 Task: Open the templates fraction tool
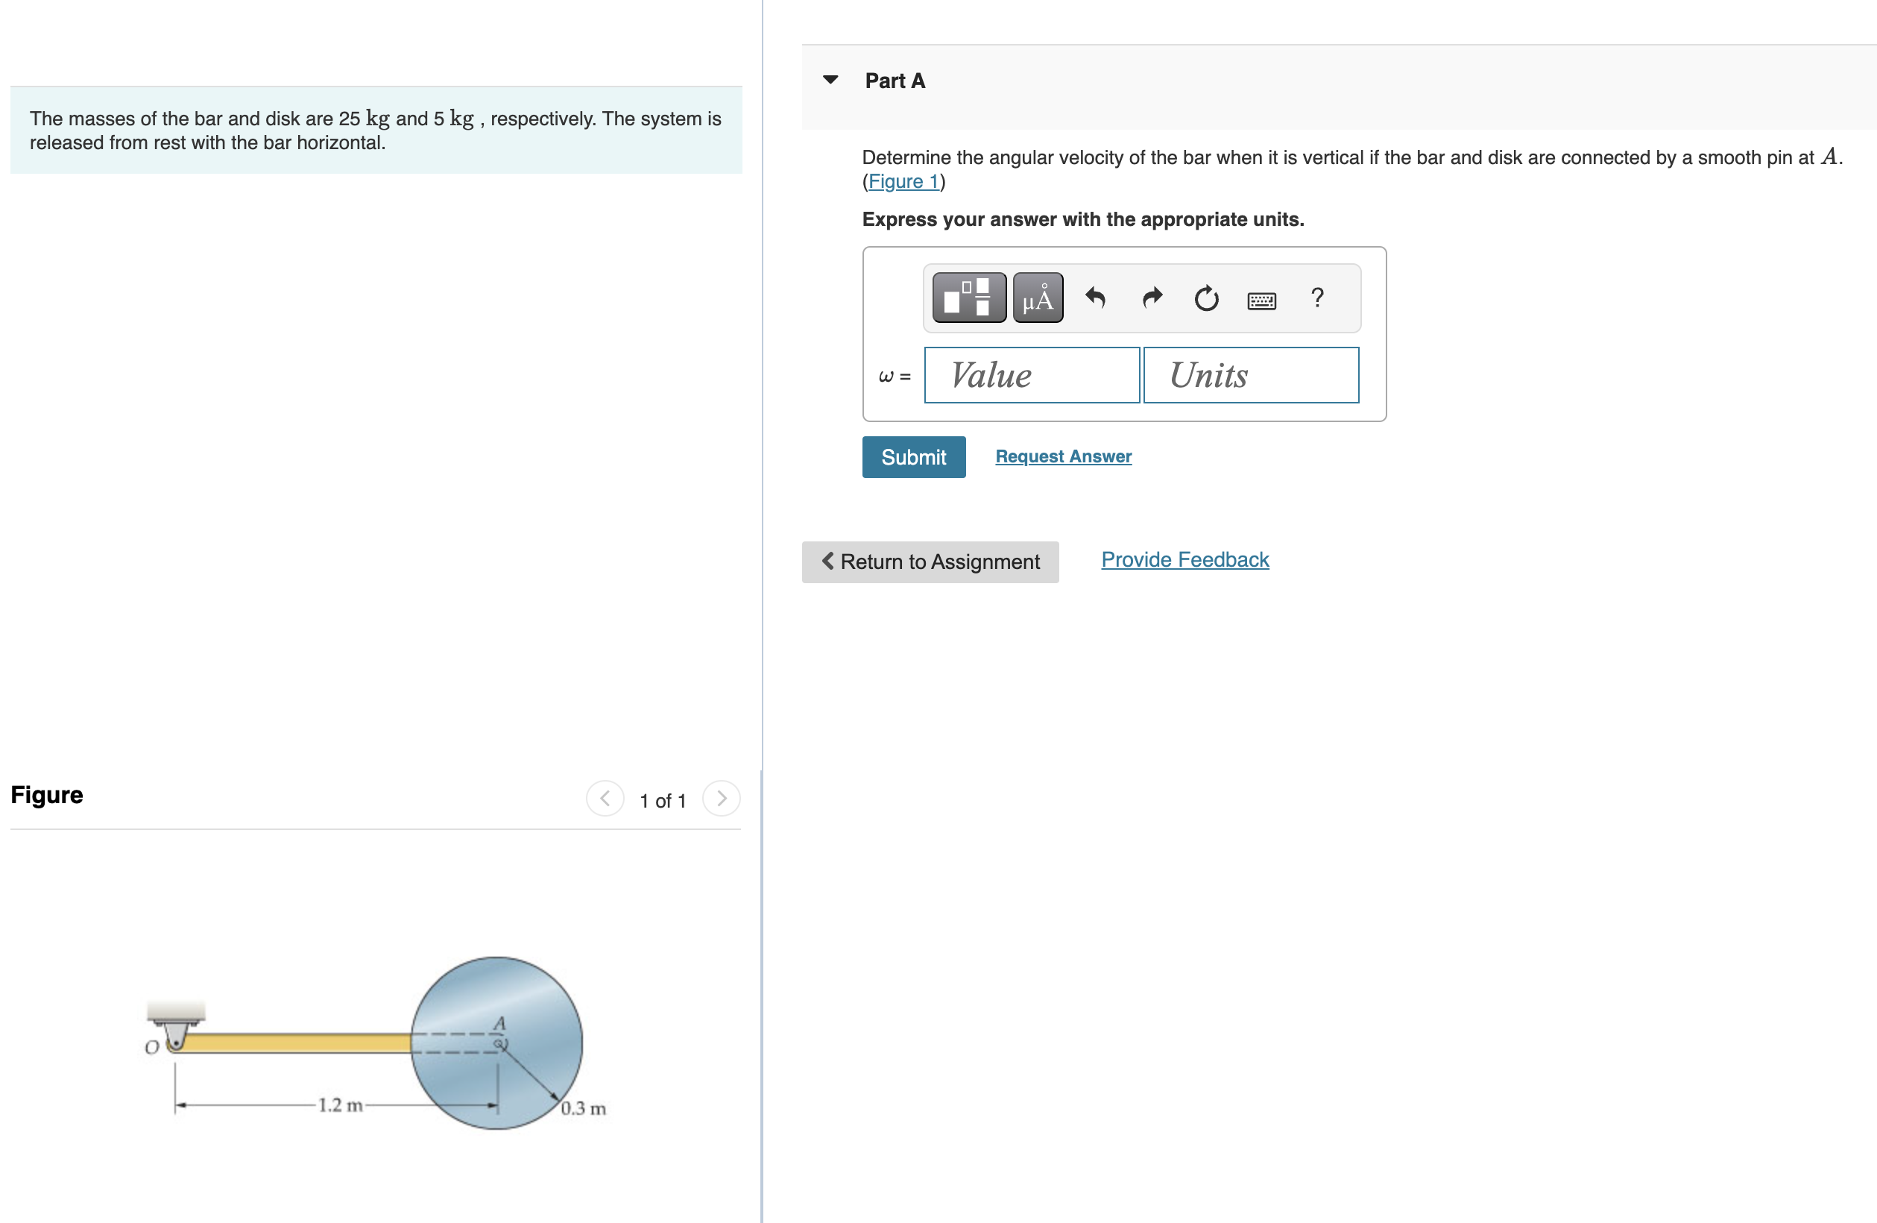tap(968, 298)
